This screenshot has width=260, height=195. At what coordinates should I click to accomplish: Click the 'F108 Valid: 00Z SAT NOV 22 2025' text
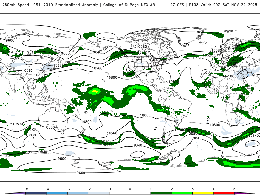[x=223, y=5]
